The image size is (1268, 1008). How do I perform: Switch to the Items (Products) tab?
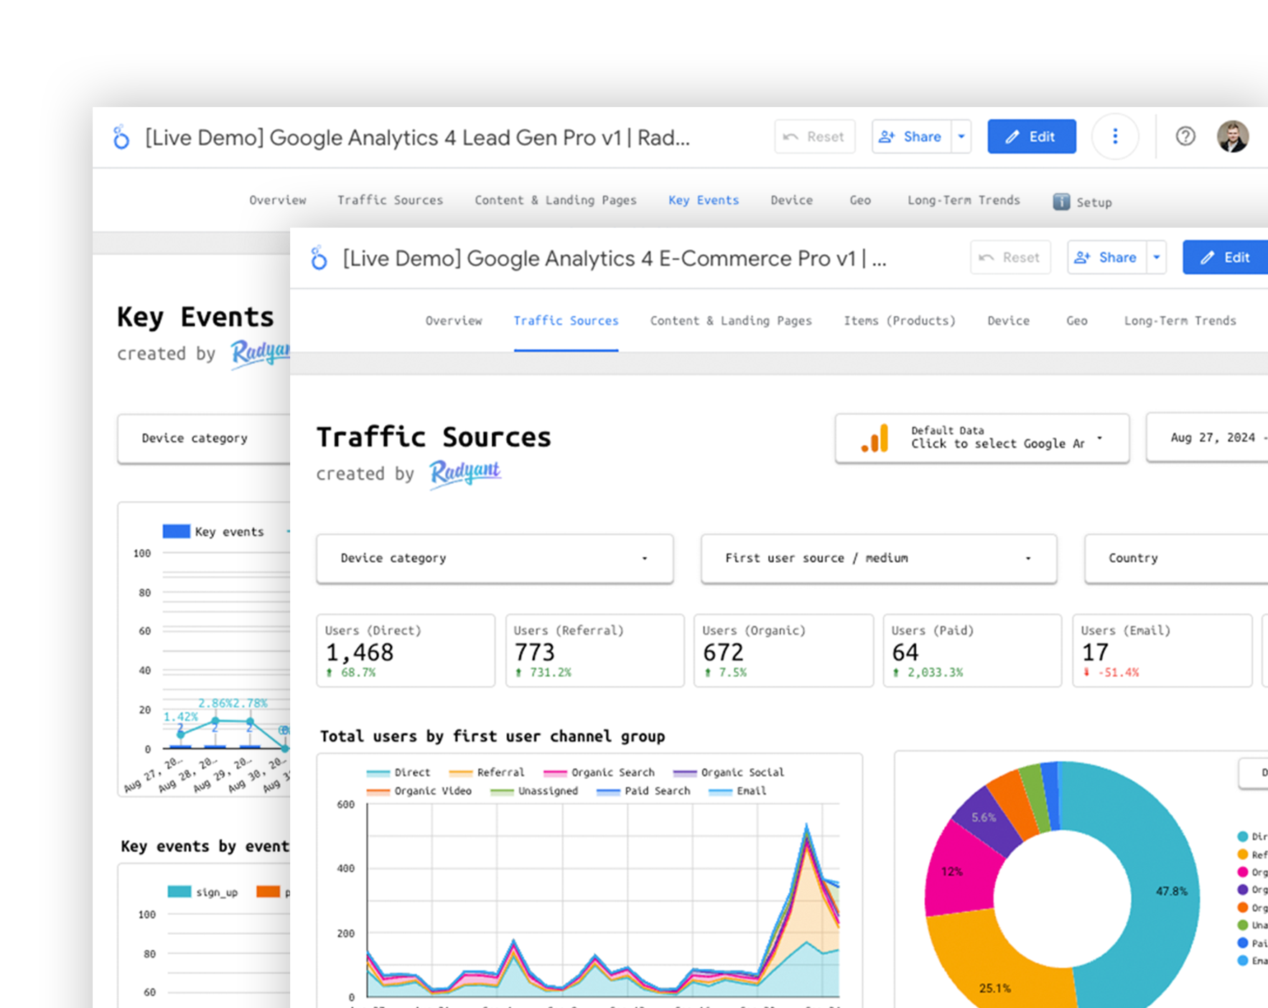click(900, 321)
